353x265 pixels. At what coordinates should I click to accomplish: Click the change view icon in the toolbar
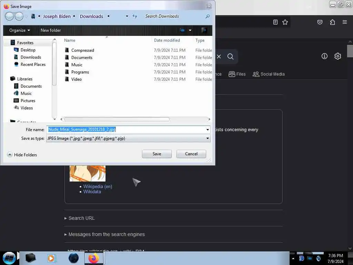coord(182,30)
